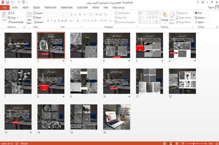Open the Layout dropdown
Image resolution: width=219 pixels, height=145 pixels.
click(x=38, y=13)
